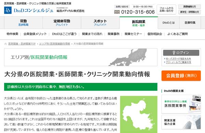The width and height of the screenshot is (205, 133).
Task: Open the 医療特集 tab
Action: (x=190, y=23)
